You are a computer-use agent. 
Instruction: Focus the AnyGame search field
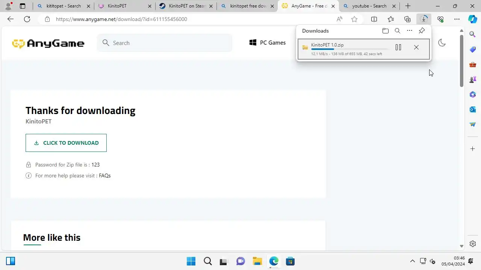tap(165, 43)
